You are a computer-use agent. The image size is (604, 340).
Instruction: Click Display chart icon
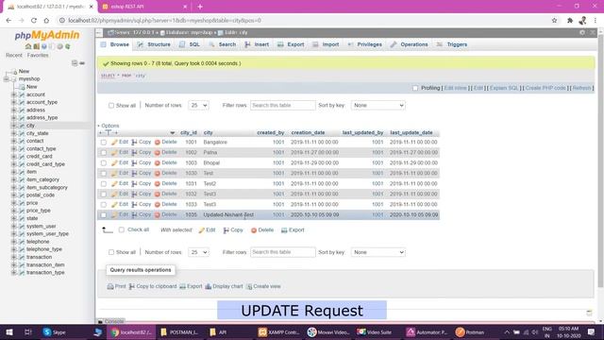click(209, 286)
